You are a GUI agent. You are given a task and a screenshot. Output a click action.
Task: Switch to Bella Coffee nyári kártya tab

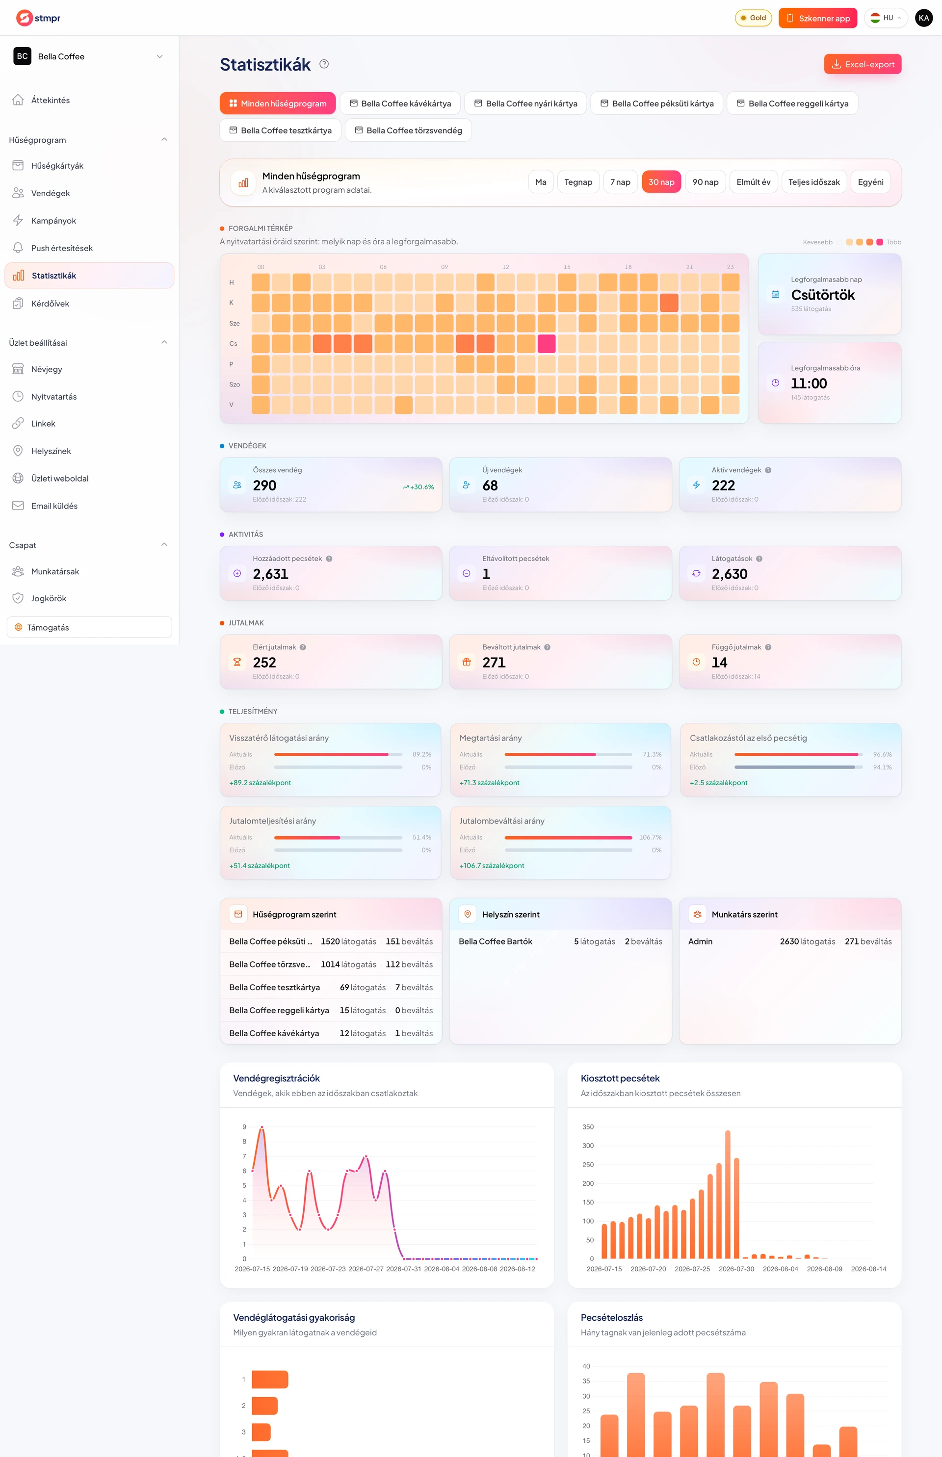[525, 103]
